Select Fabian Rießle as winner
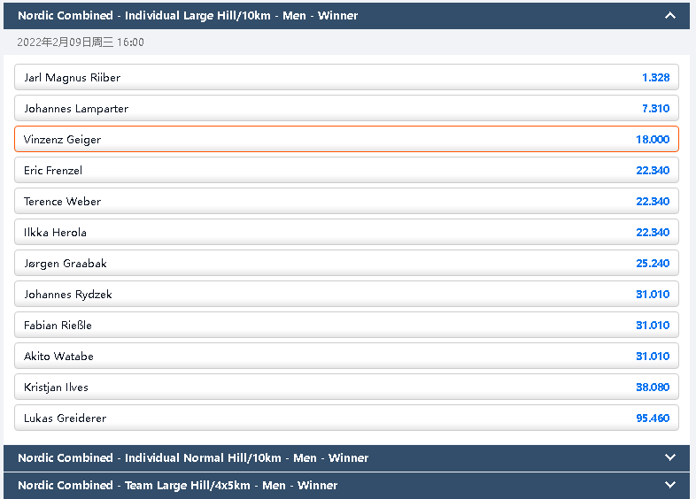696x499 pixels. click(346, 326)
